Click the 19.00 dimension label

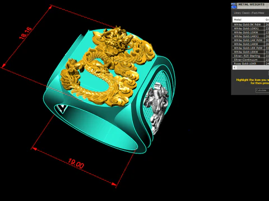coord(76,164)
